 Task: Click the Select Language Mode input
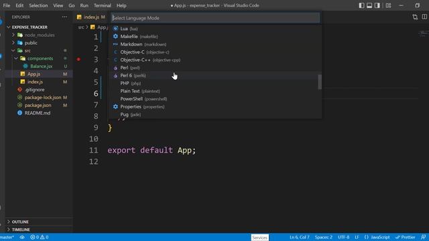click(215, 18)
